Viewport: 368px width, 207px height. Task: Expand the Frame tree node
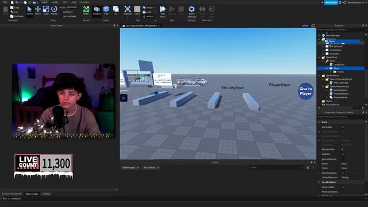pos(331,72)
